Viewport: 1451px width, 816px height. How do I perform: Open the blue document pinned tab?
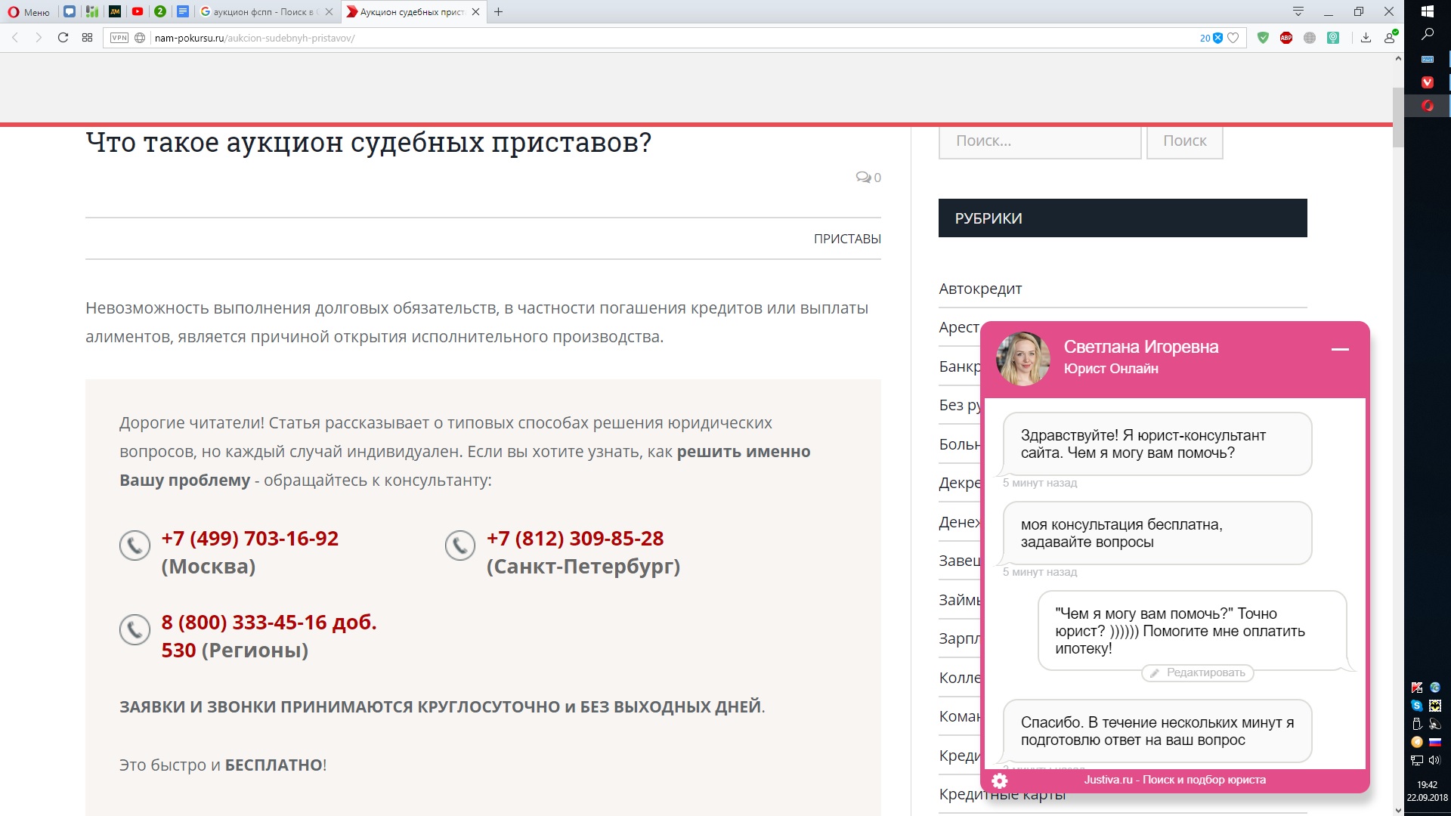pyautogui.click(x=183, y=11)
